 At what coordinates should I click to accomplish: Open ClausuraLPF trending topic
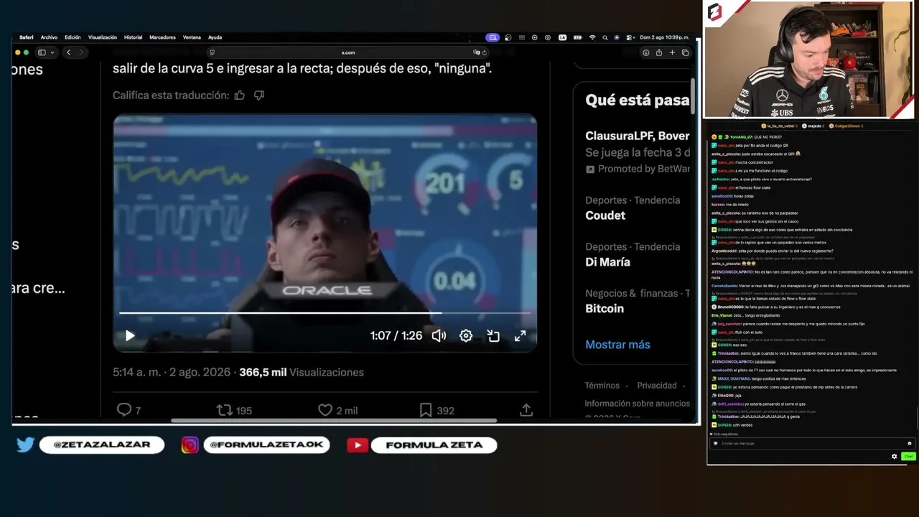(638, 136)
